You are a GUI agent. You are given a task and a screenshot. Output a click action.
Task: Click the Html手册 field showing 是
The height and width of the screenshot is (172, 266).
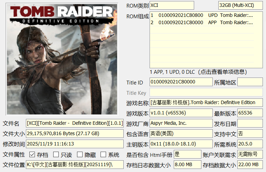188,154
